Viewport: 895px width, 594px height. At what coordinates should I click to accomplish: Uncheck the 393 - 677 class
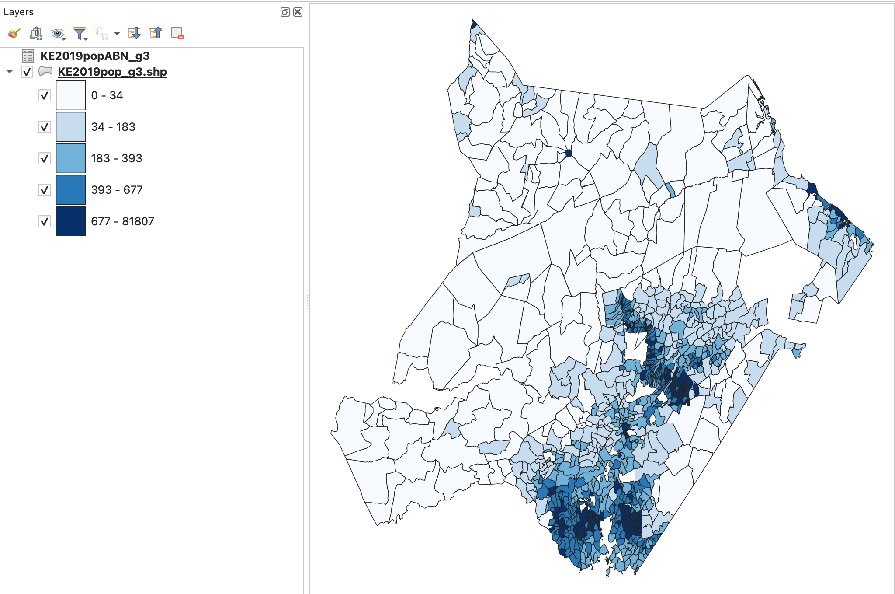pos(45,190)
